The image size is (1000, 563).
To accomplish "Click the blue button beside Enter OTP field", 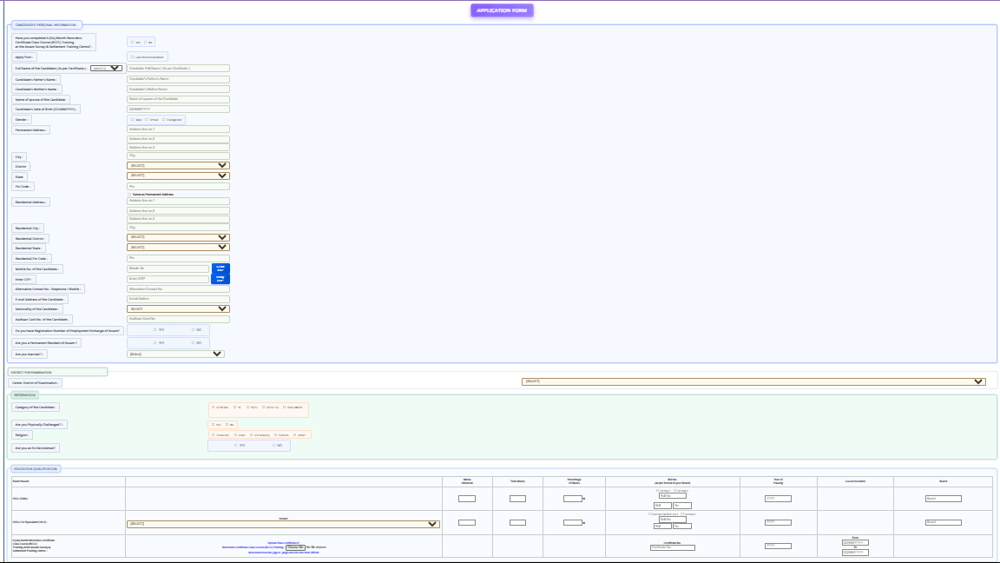I will [220, 279].
